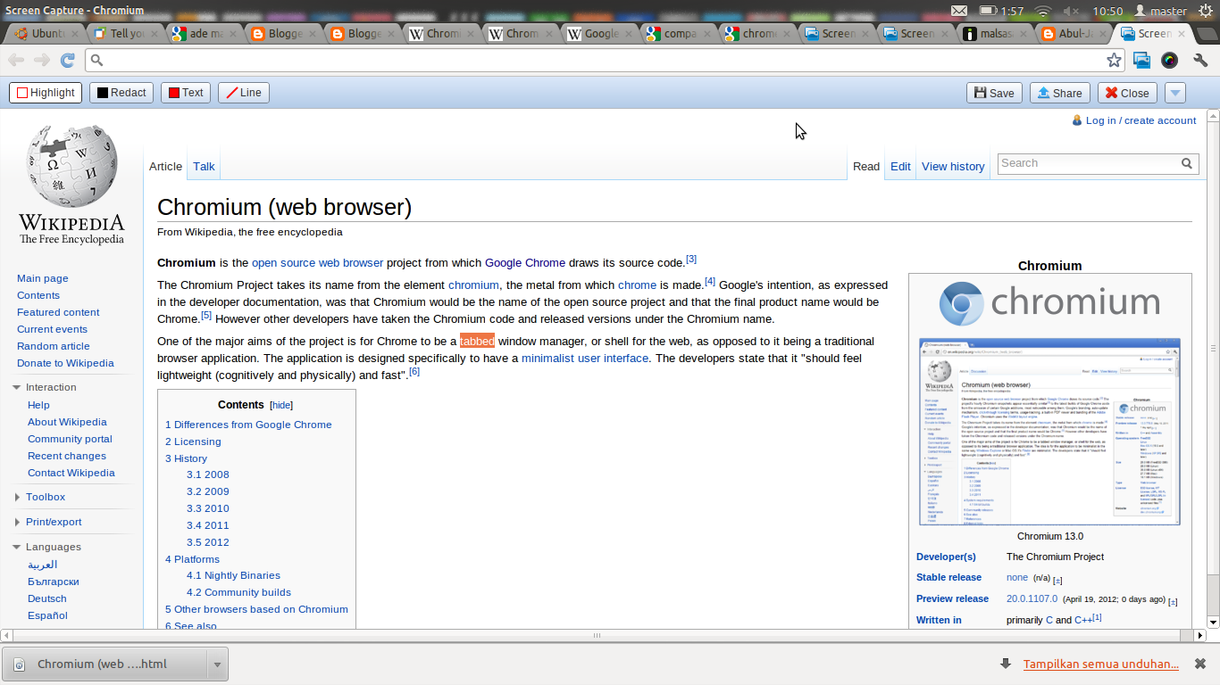
Task: Expand the Toolbox sidebar section
Action: coord(17,497)
